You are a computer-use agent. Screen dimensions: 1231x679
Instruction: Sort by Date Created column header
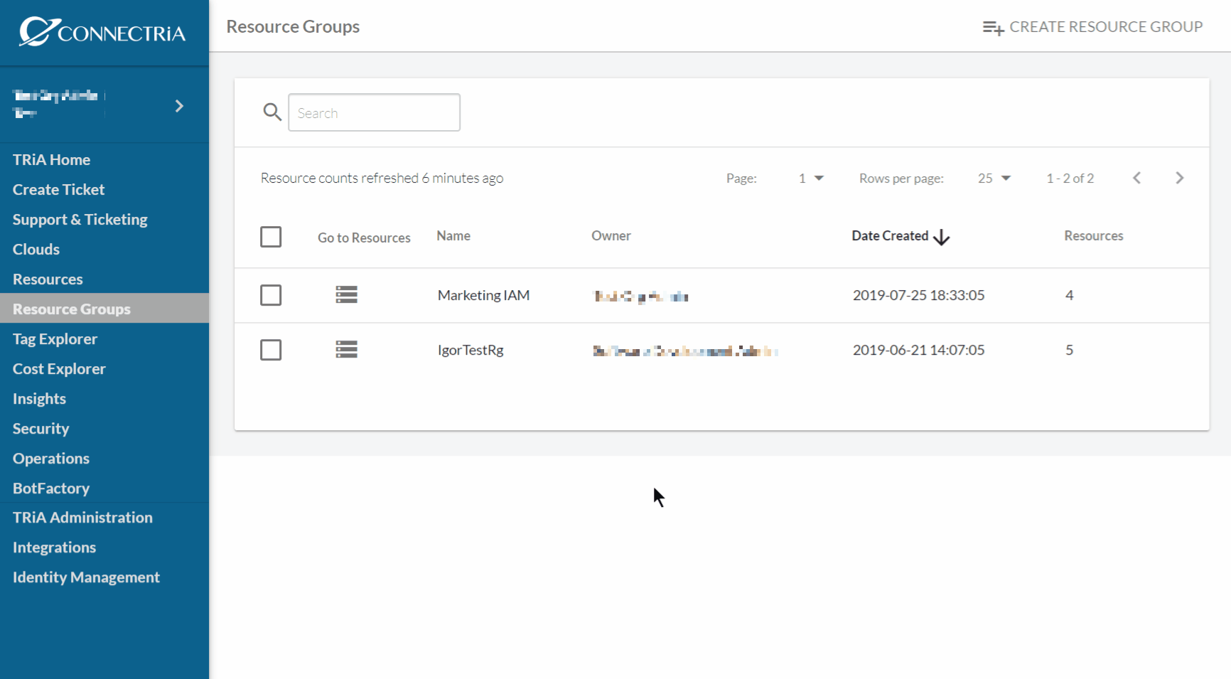(x=890, y=236)
